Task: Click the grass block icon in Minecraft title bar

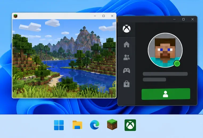Action: tap(15, 16)
